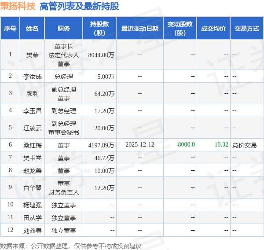Click the 10.32 average price value

[x=221, y=145]
